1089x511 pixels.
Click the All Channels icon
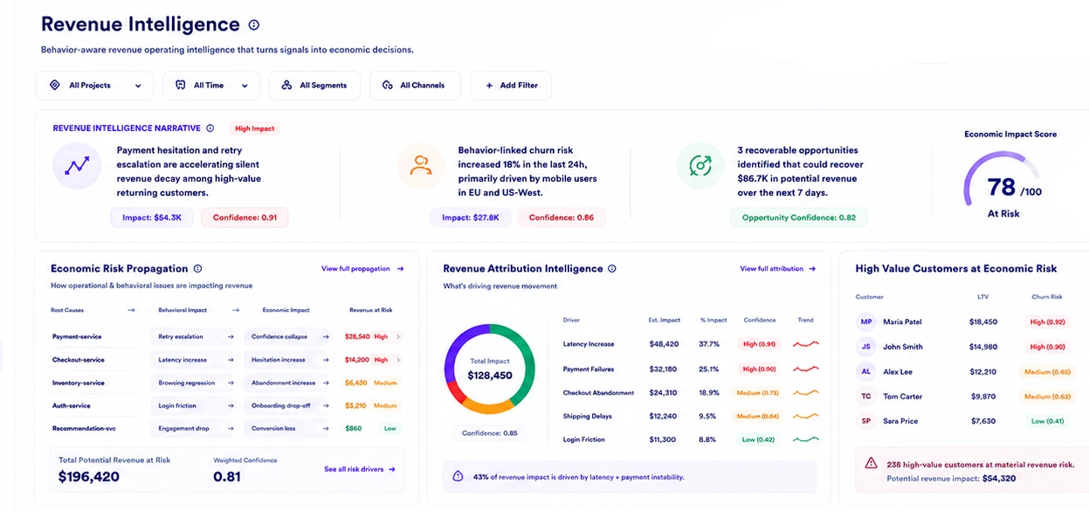pos(388,86)
